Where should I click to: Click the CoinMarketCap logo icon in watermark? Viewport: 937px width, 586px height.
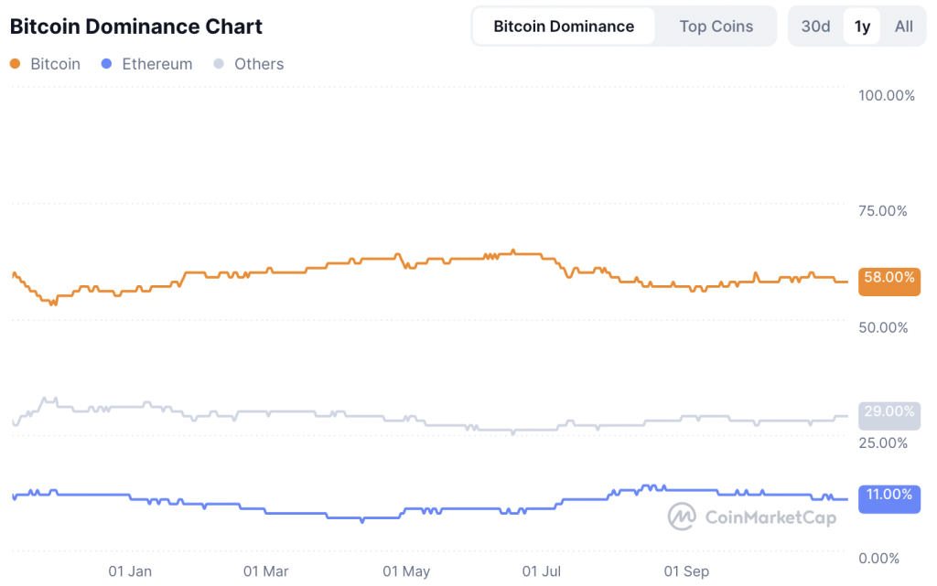click(682, 517)
